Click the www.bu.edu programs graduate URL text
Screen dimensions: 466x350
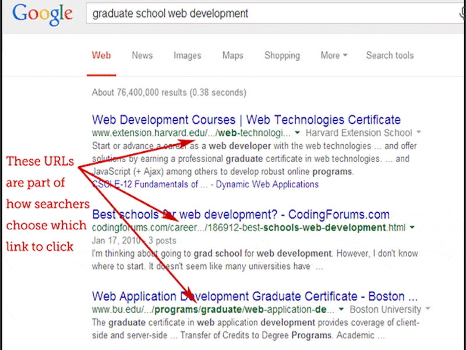pyautogui.click(x=213, y=310)
